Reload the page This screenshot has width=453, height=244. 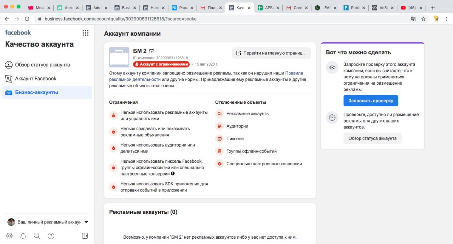click(27, 19)
